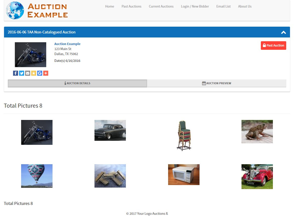This screenshot has width=294, height=216.
Task: Collapse the auction panel chevron
Action: click(283, 32)
